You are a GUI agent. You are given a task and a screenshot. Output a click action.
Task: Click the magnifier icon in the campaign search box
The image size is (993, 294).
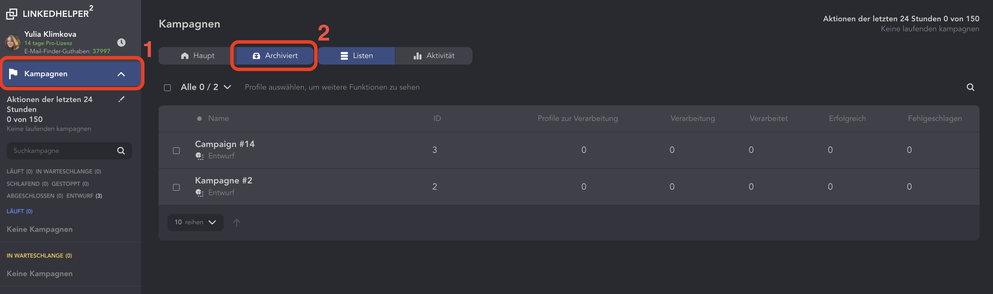pos(121,151)
